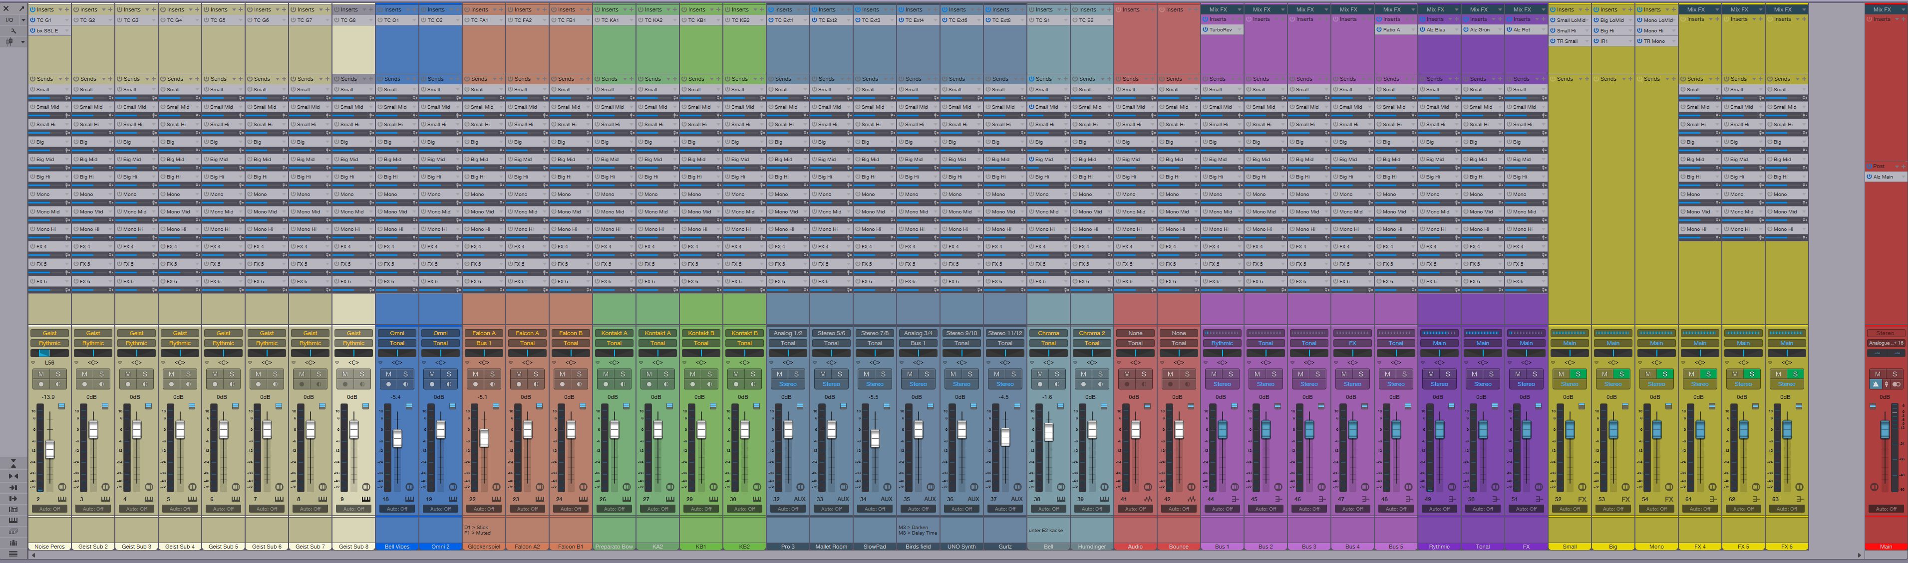Open the dropdown arrow beside the mixer-strip layout icon
Viewport: 1908px width, 563px height.
[23, 42]
